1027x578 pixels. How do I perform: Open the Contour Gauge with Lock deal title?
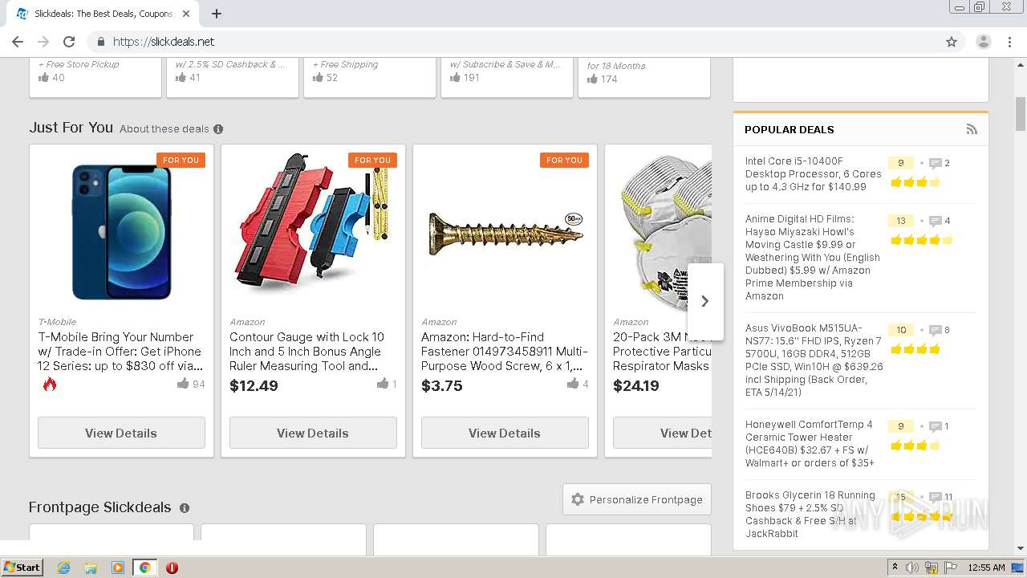click(307, 352)
